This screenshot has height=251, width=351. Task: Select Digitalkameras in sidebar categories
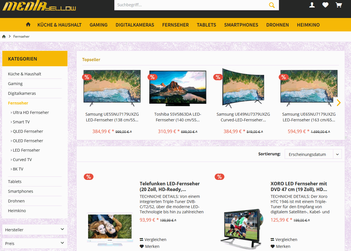pos(22,93)
